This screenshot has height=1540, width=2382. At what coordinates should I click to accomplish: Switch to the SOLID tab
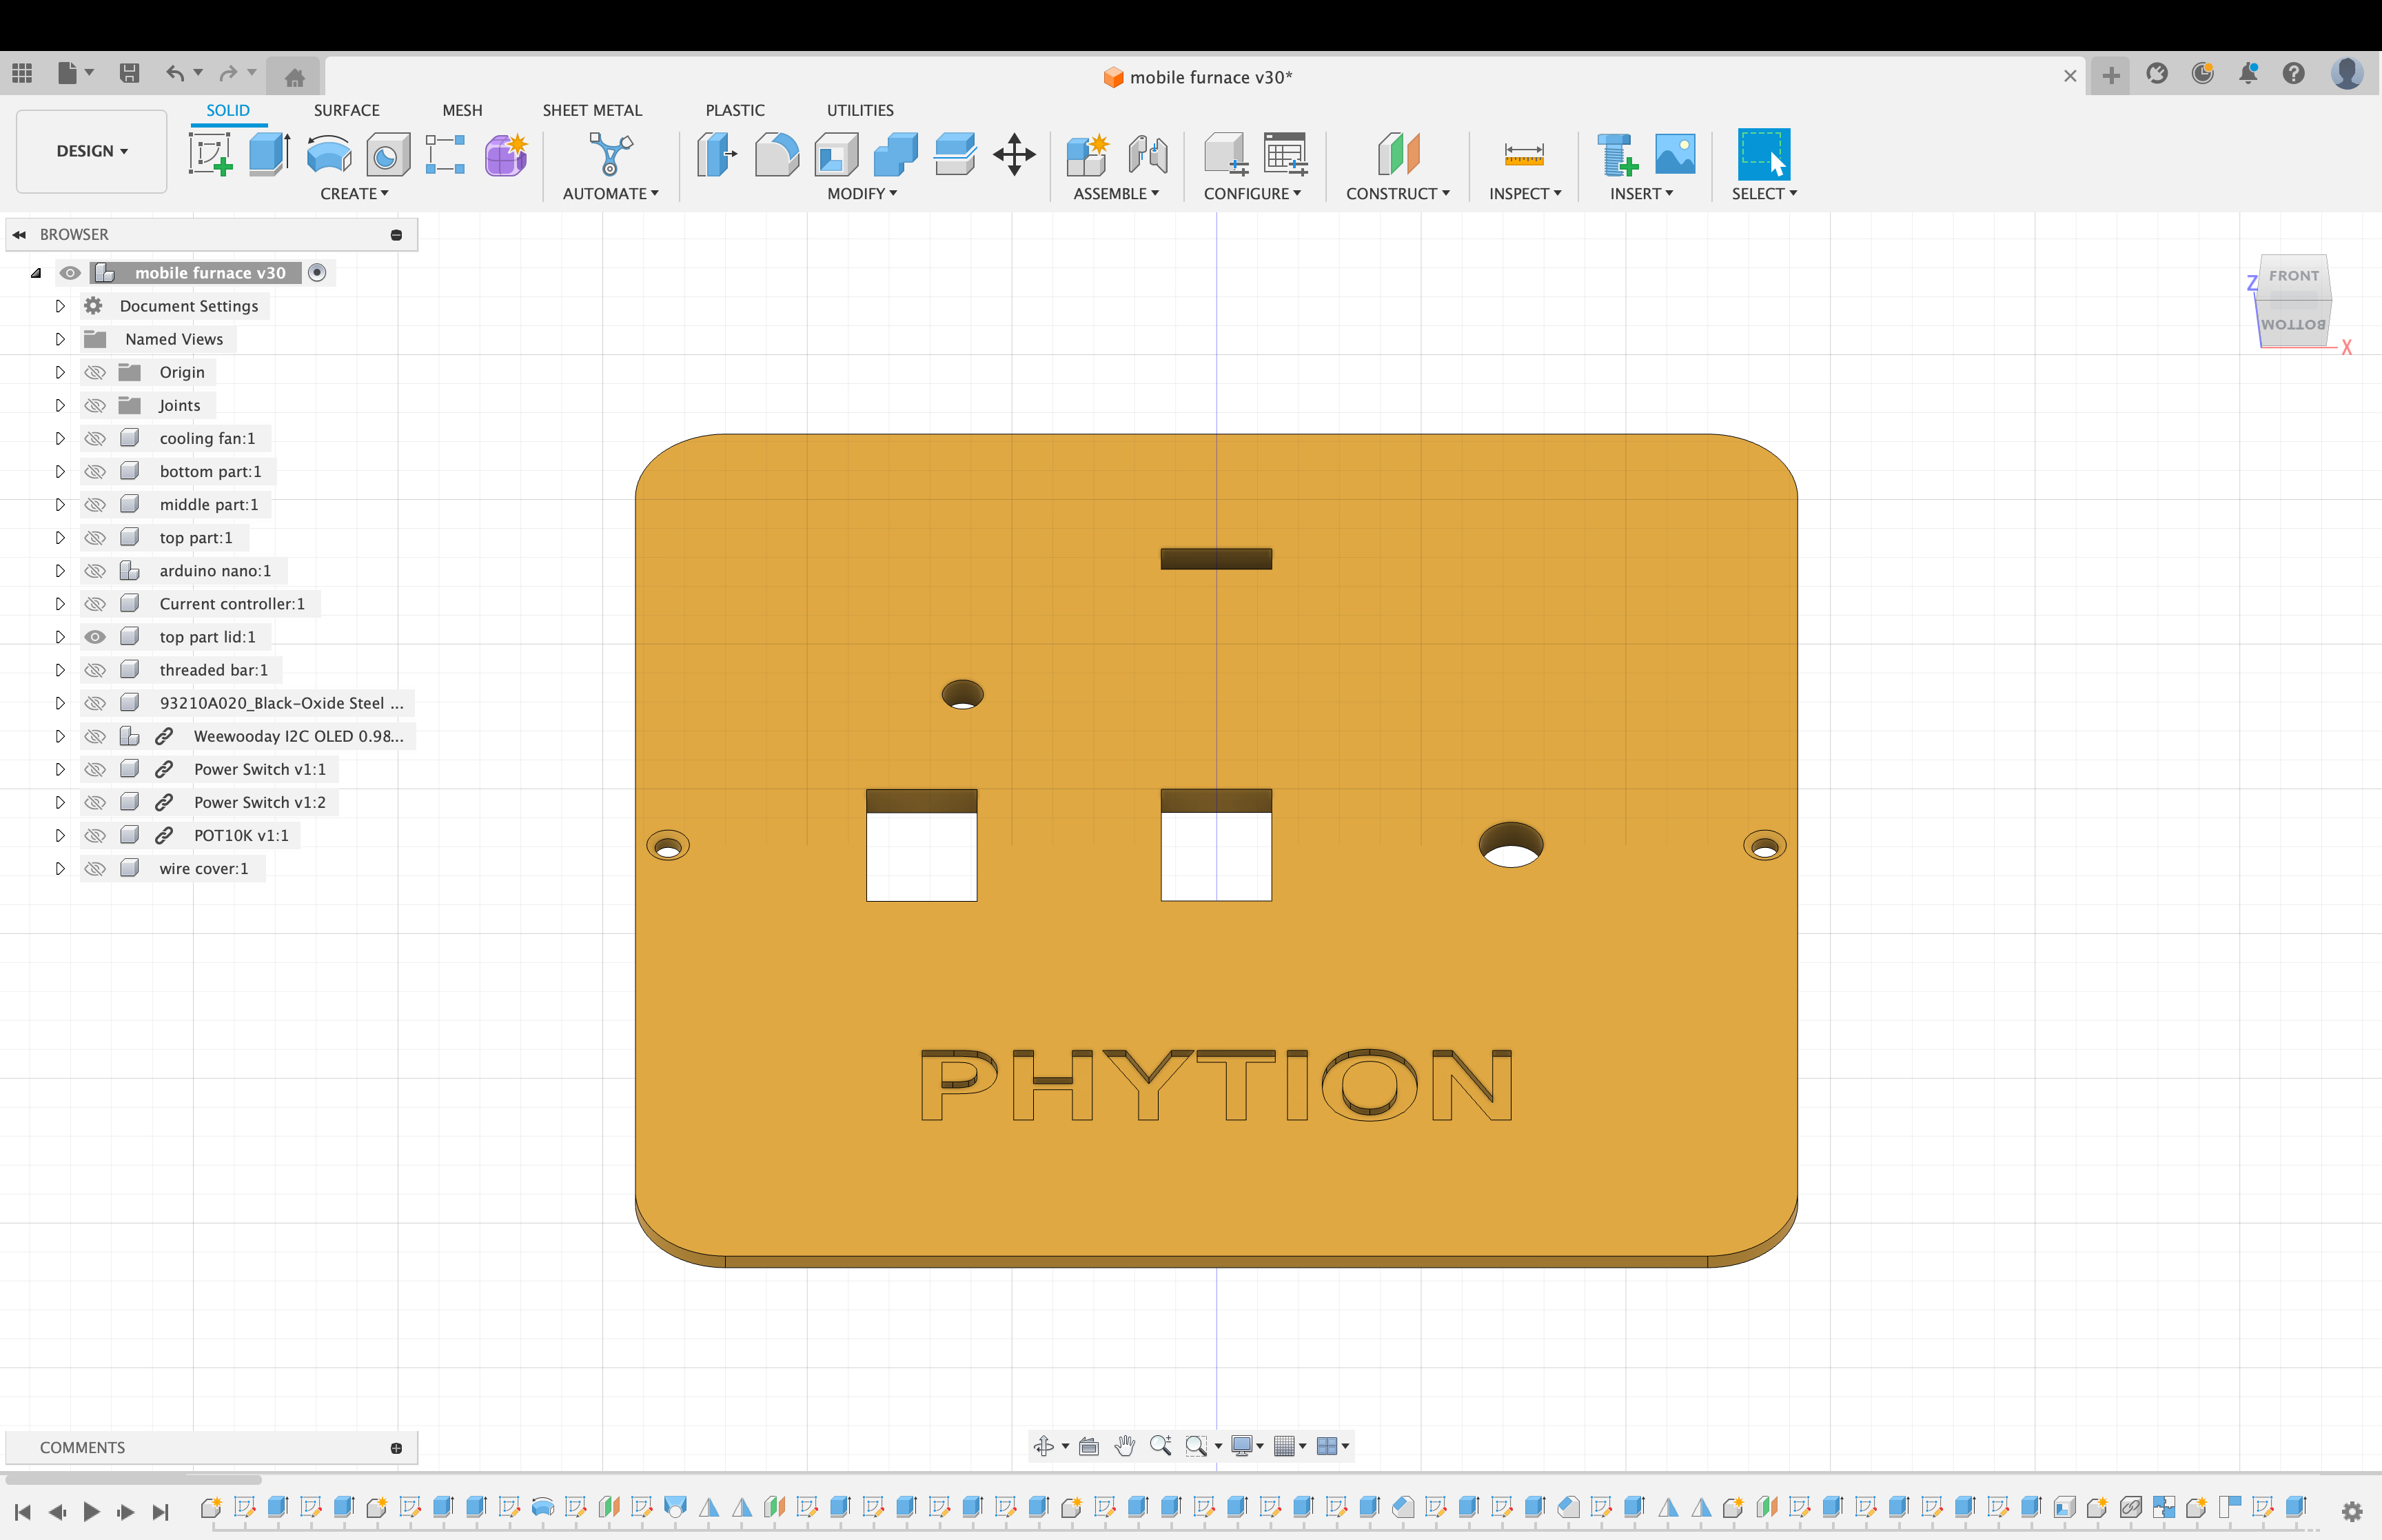(x=228, y=110)
